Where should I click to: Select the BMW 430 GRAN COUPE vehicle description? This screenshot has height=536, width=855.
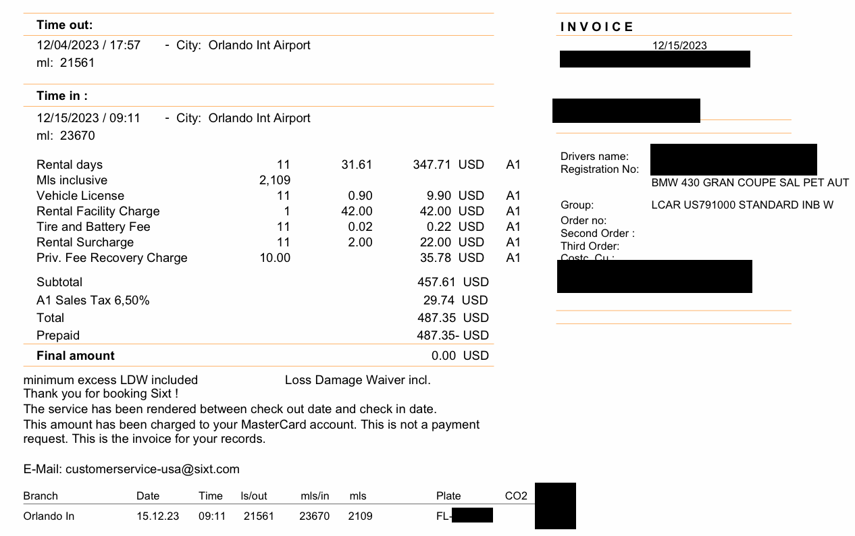(x=750, y=183)
